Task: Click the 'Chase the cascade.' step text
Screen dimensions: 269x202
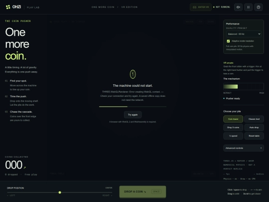Action: 21,112
